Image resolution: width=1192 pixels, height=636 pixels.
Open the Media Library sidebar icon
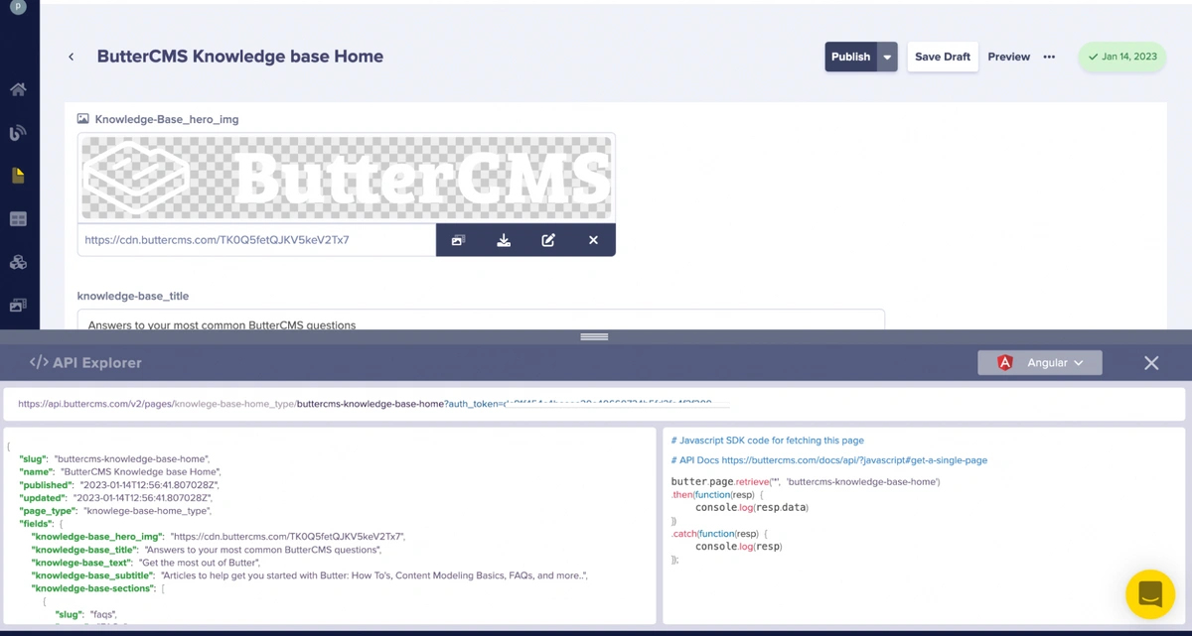(x=18, y=306)
